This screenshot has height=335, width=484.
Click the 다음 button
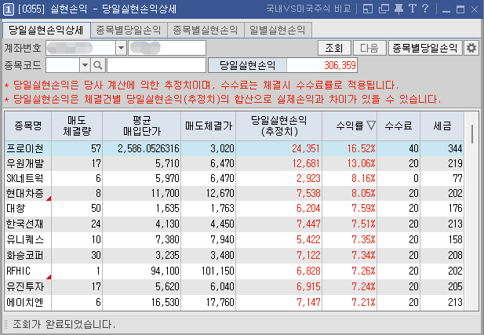tap(369, 48)
